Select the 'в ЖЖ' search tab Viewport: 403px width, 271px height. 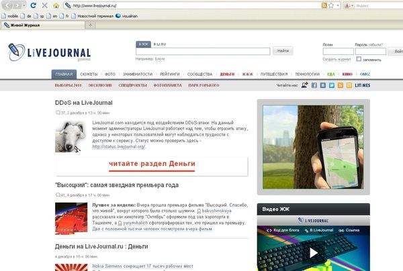[144, 44]
